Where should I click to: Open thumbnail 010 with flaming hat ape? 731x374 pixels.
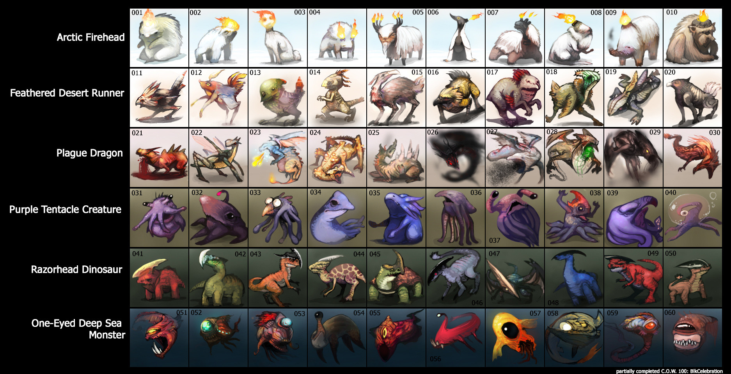[x=693, y=38]
